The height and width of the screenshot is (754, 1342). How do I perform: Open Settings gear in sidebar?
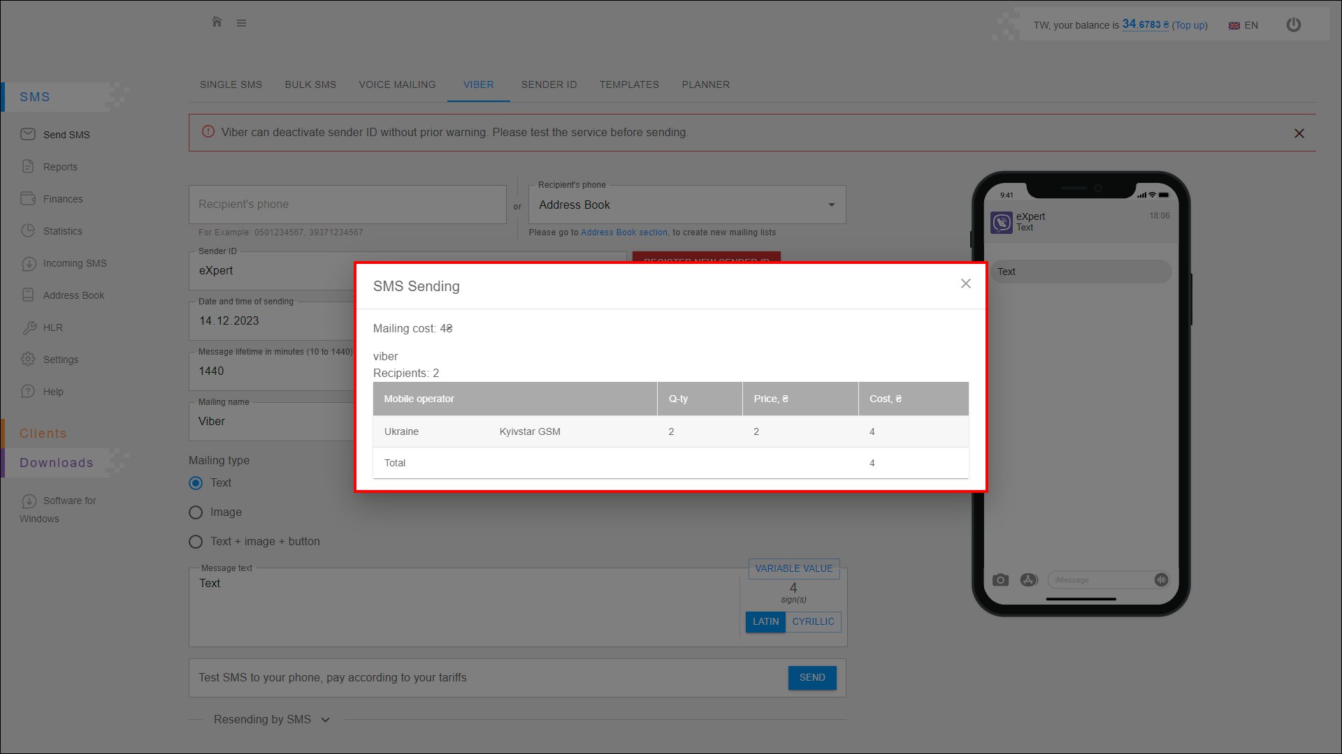click(60, 360)
